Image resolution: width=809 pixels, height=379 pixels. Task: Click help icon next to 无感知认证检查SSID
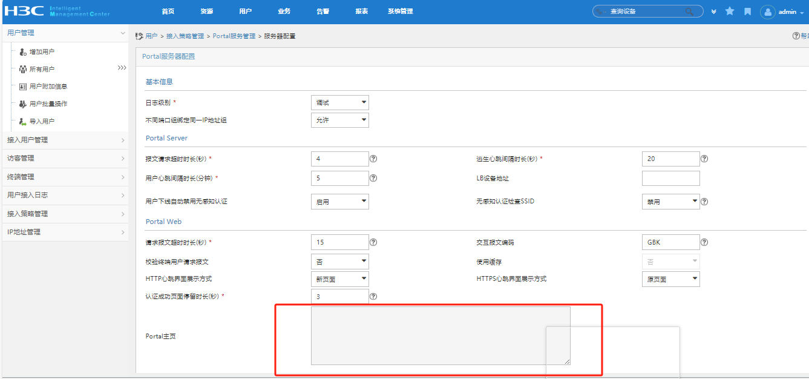click(x=704, y=202)
